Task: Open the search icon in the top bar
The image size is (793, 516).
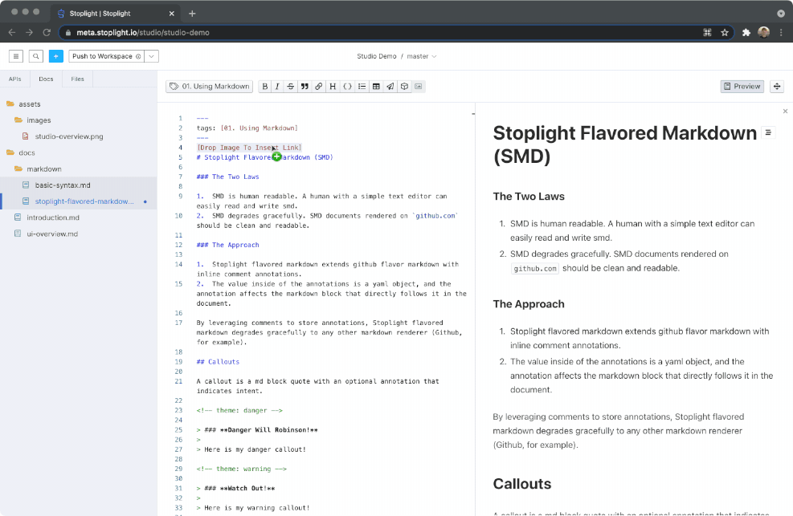Action: tap(35, 56)
